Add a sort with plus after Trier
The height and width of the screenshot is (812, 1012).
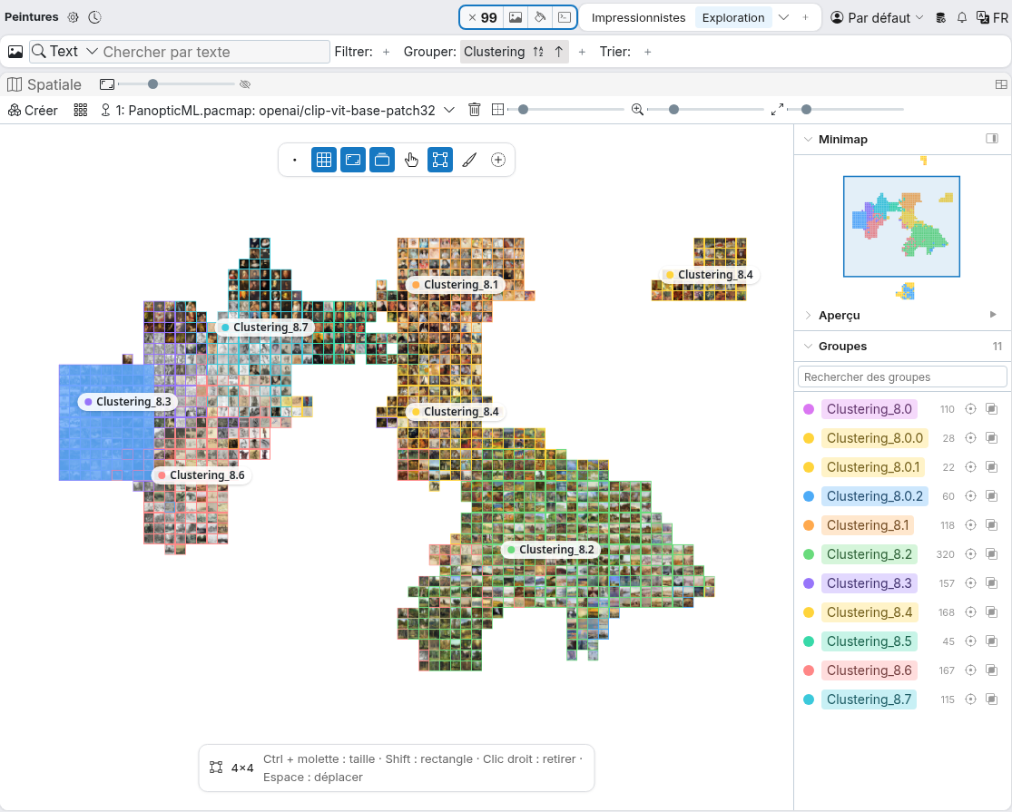point(647,53)
